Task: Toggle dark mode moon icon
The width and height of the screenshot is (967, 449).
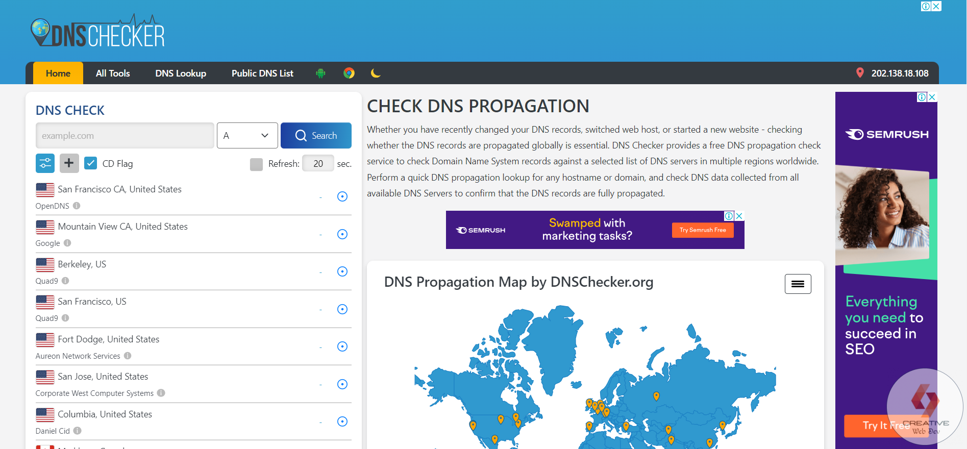Action: point(376,73)
